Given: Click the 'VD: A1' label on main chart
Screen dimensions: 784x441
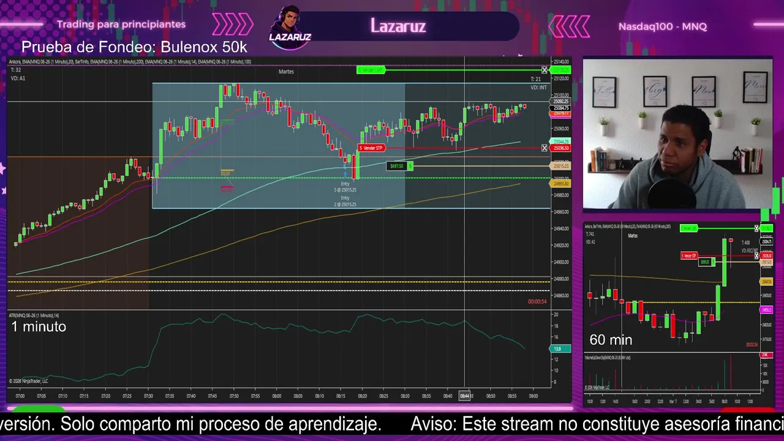Looking at the screenshot, I should point(18,78).
